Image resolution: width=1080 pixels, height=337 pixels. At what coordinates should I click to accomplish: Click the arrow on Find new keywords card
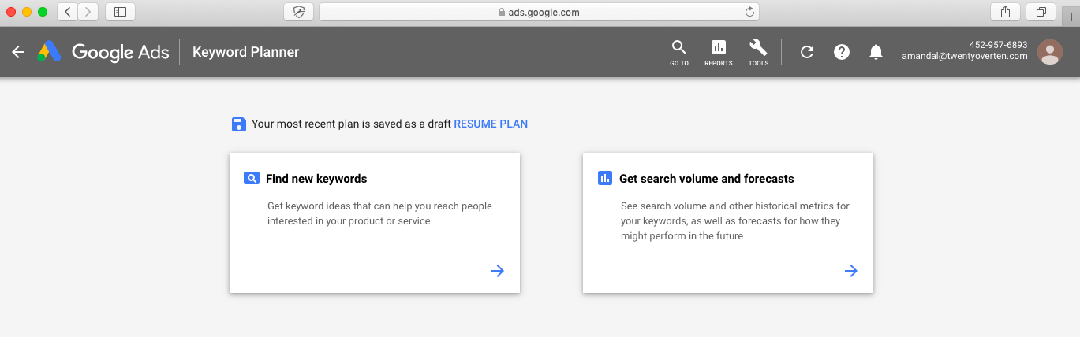click(498, 271)
